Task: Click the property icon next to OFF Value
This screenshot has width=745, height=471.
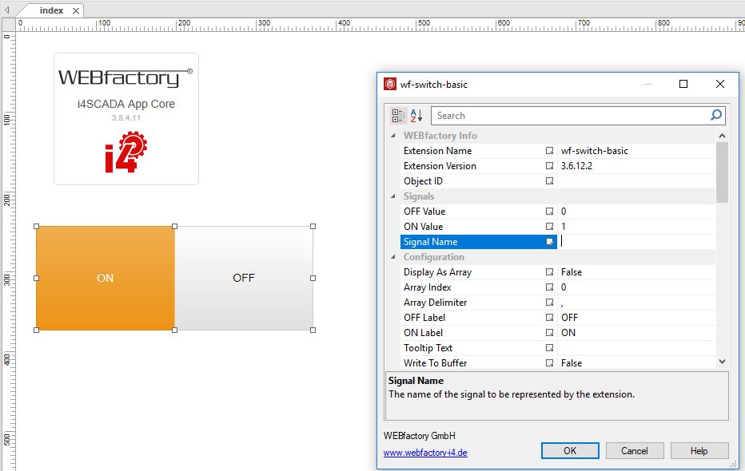Action: coord(550,211)
